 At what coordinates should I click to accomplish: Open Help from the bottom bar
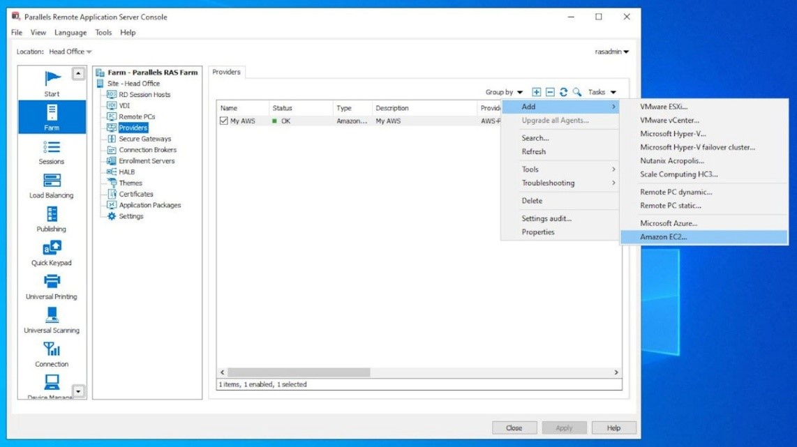pos(613,427)
